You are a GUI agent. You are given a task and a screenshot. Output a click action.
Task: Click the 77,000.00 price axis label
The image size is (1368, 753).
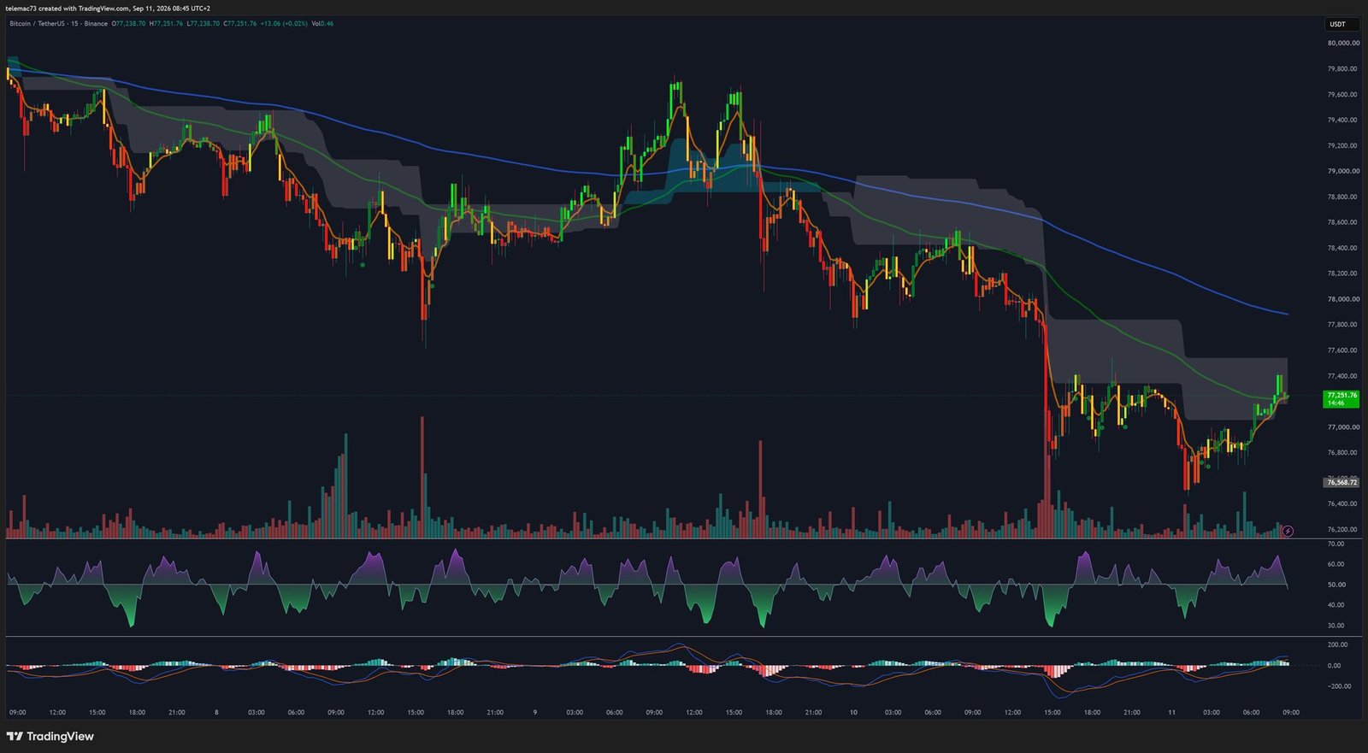pos(1343,427)
